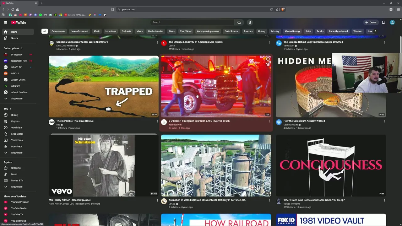Click the browser back arrow
Image resolution: width=402 pixels, height=226 pixels.
point(3,9)
